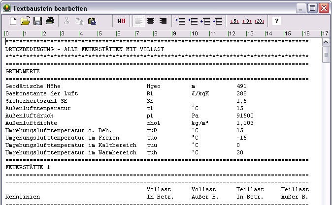Save with the floppy disk icon

(x=38, y=21)
